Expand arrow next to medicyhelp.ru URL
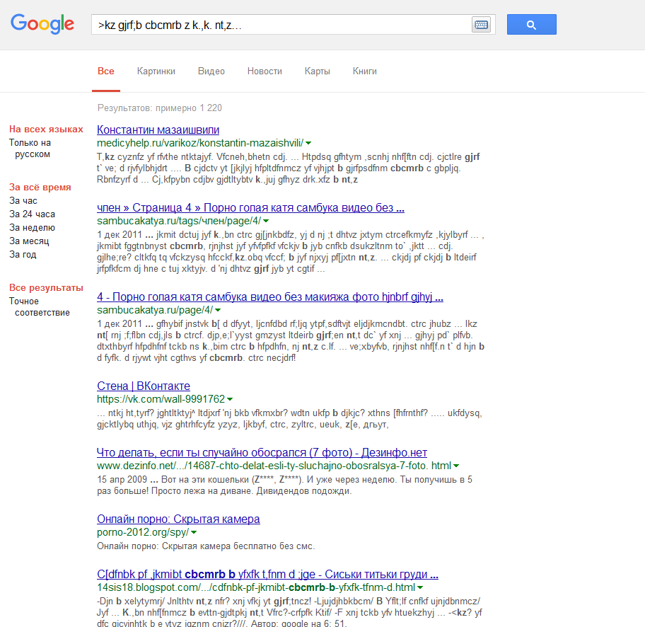Image resolution: width=645 pixels, height=627 pixels. click(x=308, y=143)
